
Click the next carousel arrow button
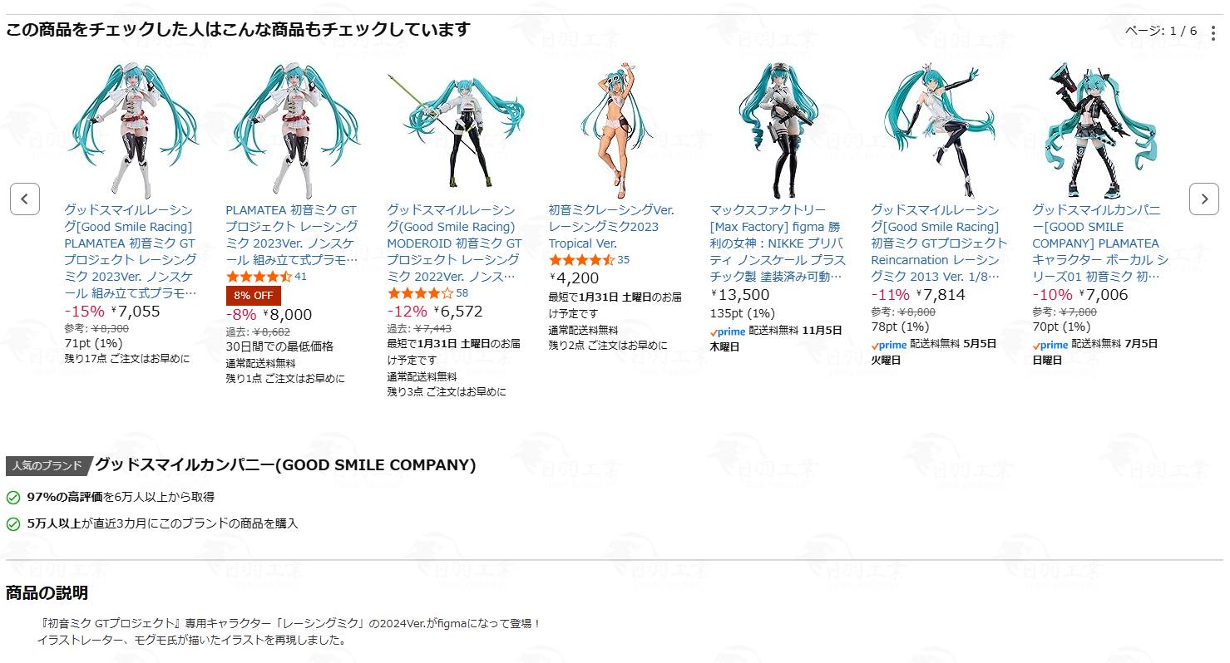(x=1204, y=199)
